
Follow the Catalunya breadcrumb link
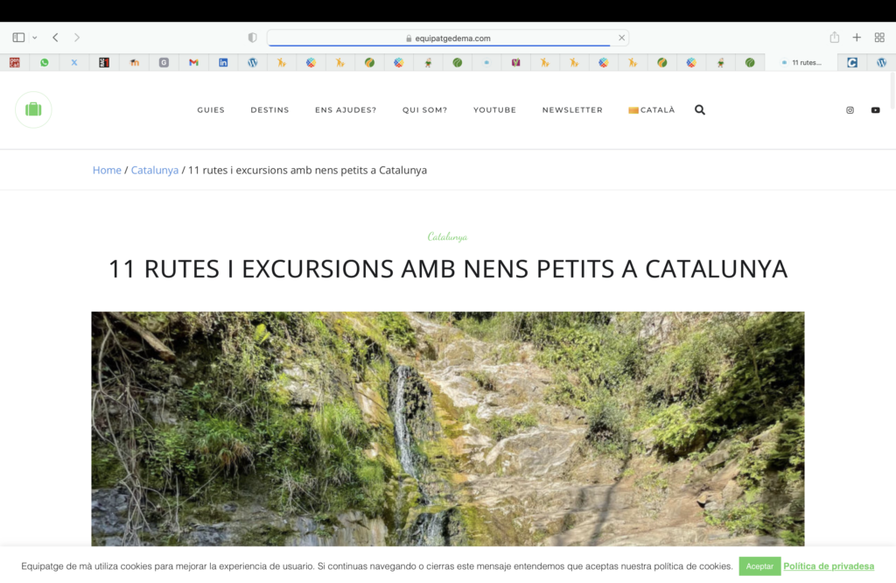[155, 171]
